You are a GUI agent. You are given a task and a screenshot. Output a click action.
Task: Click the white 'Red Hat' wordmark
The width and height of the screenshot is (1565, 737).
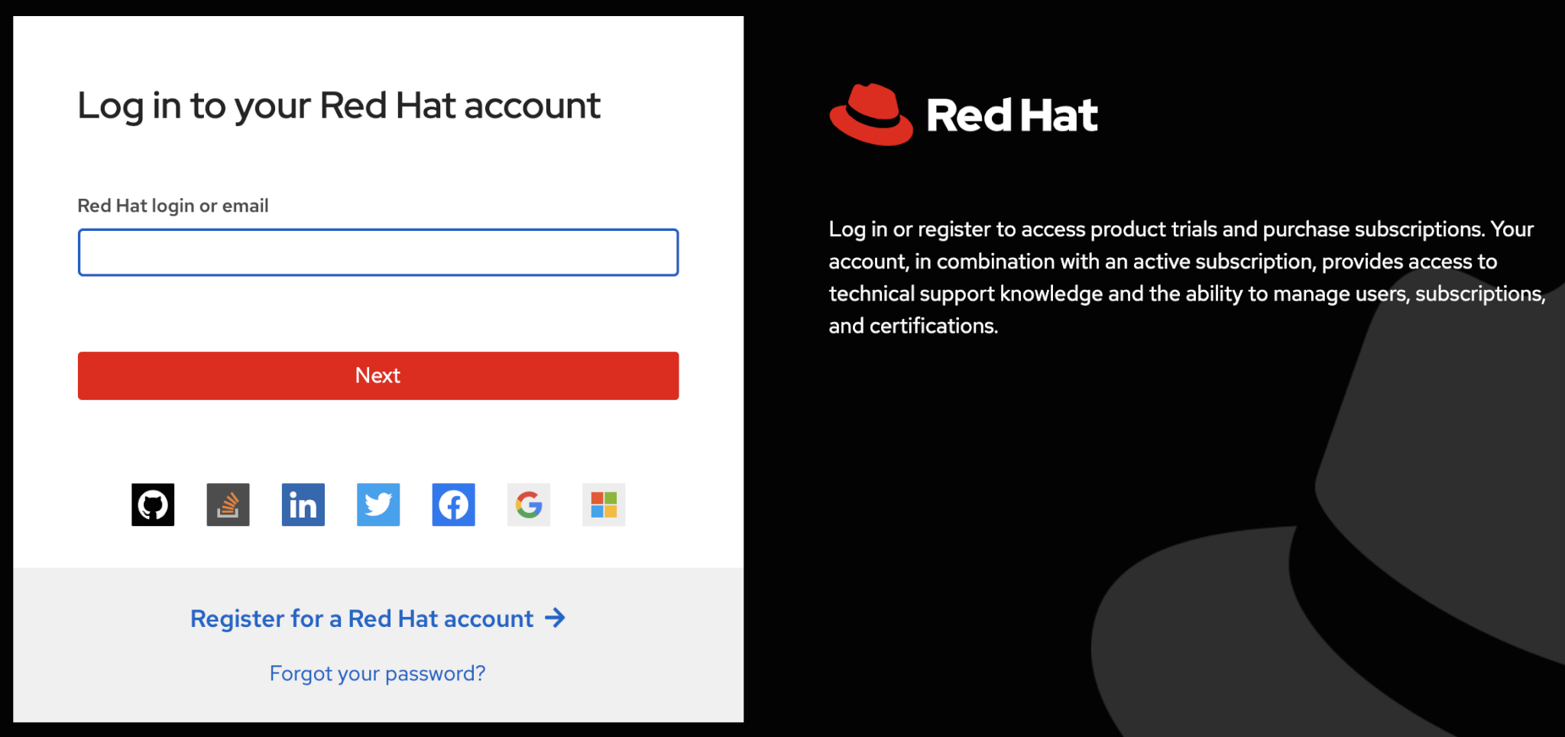1012,115
